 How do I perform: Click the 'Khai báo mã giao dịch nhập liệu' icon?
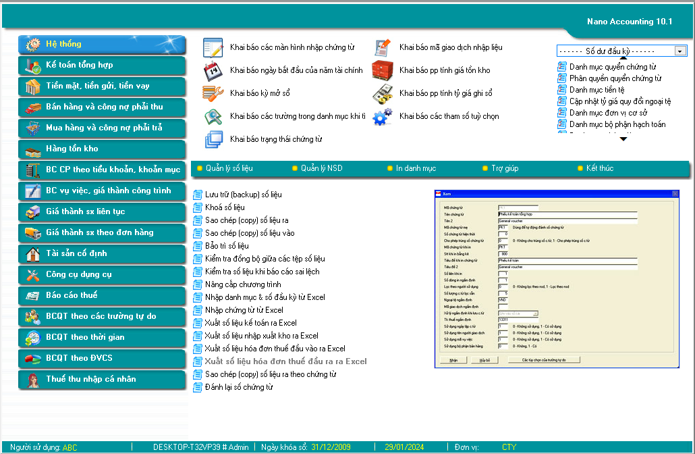[383, 48]
